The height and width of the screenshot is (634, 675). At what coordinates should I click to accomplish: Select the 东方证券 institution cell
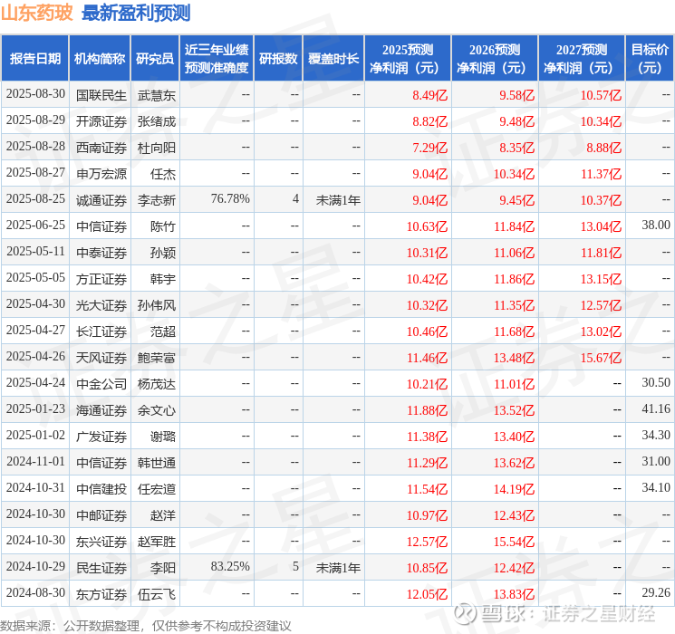click(101, 594)
